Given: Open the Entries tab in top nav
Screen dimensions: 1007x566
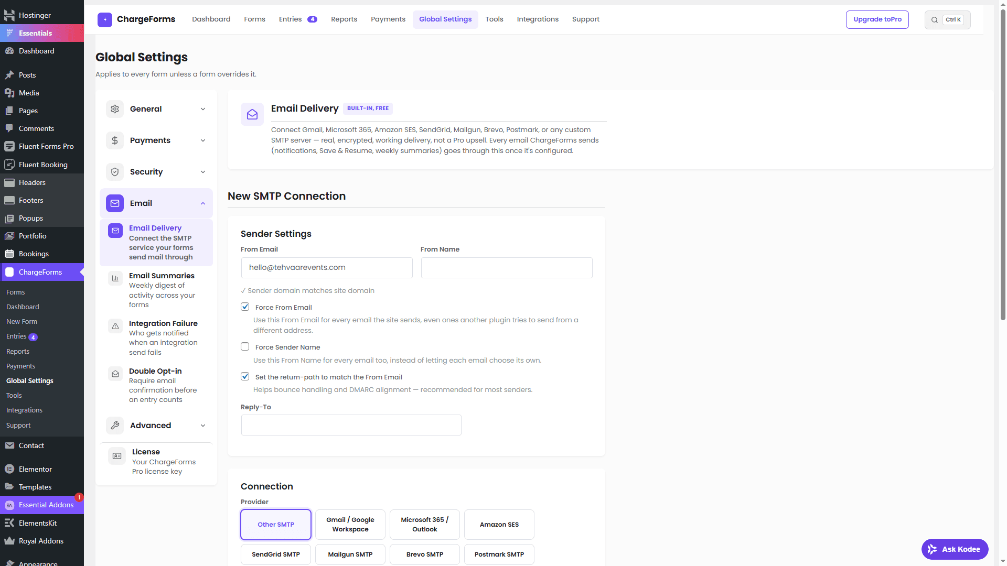Looking at the screenshot, I should click(x=298, y=19).
